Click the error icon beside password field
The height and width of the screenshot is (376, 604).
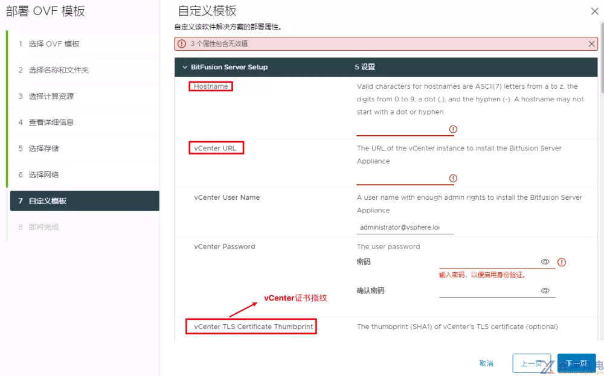(x=562, y=263)
